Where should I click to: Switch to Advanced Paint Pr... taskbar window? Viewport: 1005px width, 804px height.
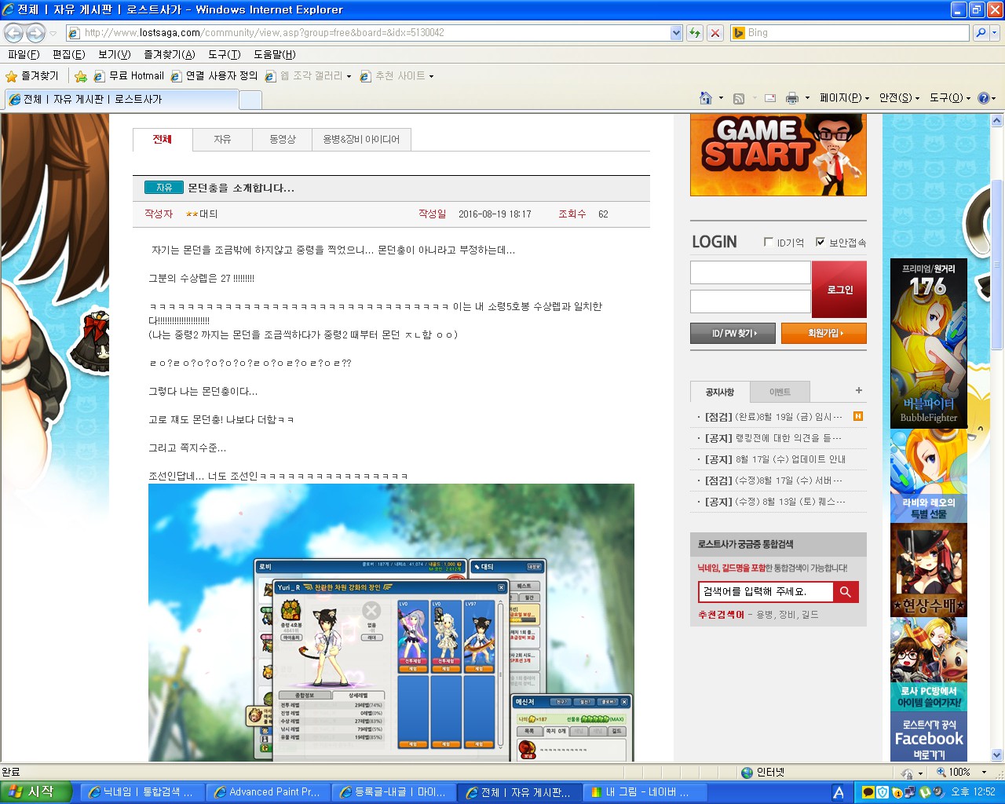point(267,792)
